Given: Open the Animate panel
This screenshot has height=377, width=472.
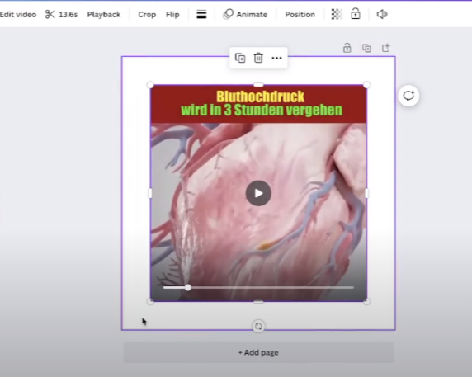Looking at the screenshot, I should coord(245,14).
